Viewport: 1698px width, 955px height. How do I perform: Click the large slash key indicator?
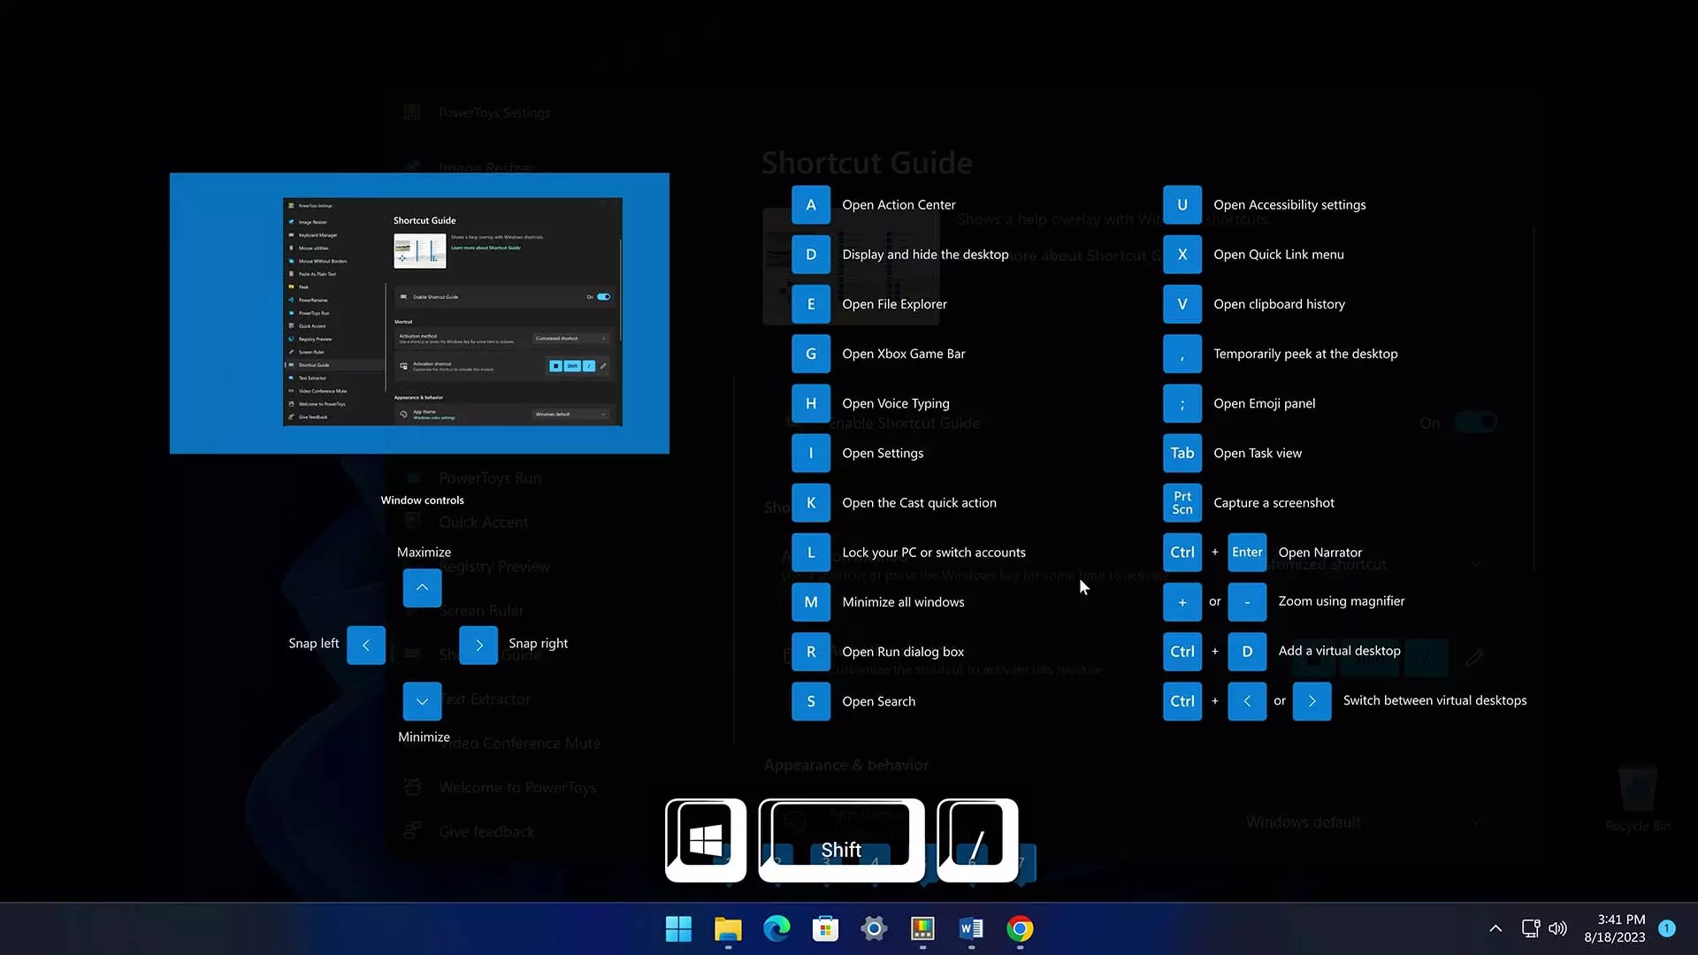[976, 840]
